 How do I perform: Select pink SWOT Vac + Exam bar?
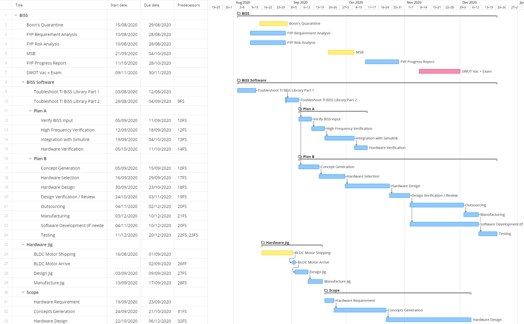[439, 71]
